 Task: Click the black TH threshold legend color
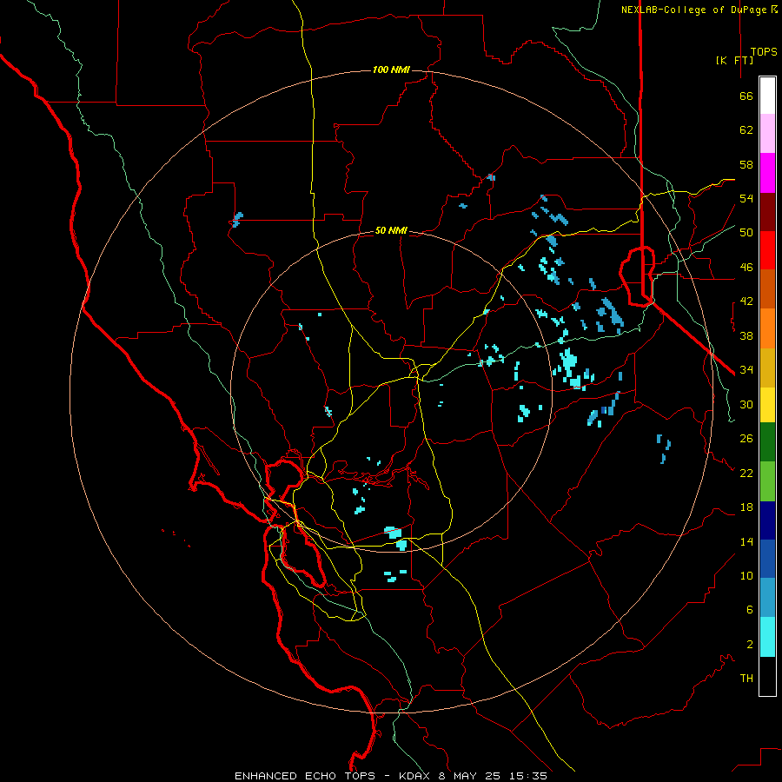point(767,676)
